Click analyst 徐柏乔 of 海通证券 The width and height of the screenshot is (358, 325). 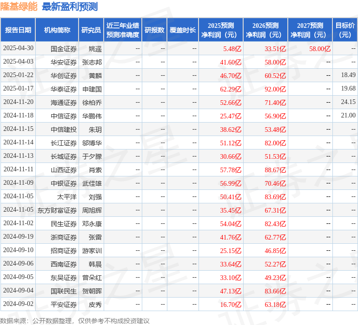click(92, 102)
